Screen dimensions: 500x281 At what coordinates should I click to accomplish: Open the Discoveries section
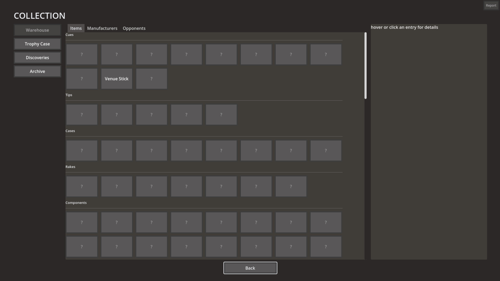(37, 58)
